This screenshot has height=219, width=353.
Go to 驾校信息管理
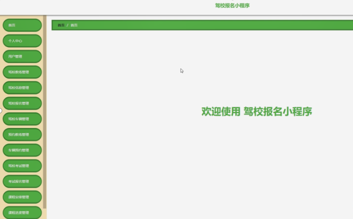(x=22, y=88)
